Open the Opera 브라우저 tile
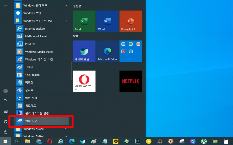Viewport: 233px width, 145px height. coord(84,81)
